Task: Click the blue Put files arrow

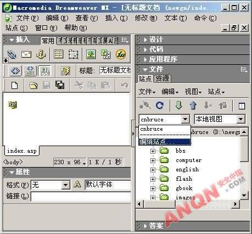Action: coord(193,105)
